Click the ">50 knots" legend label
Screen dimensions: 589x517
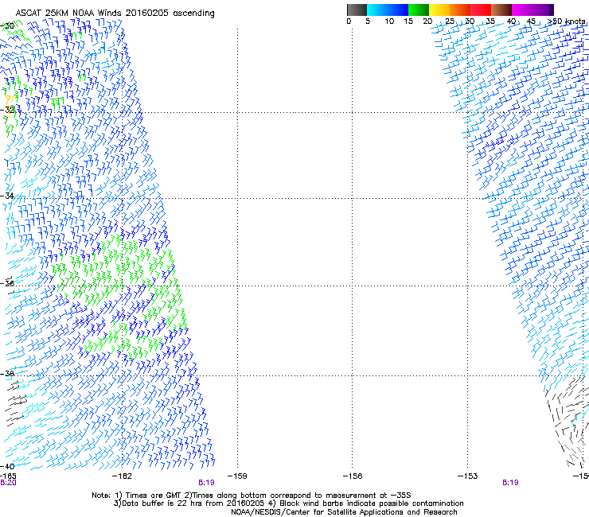tap(566, 21)
